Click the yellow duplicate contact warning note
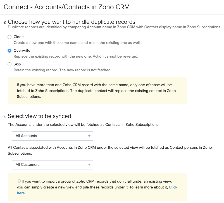The height and width of the screenshot is (203, 224). 97,91
